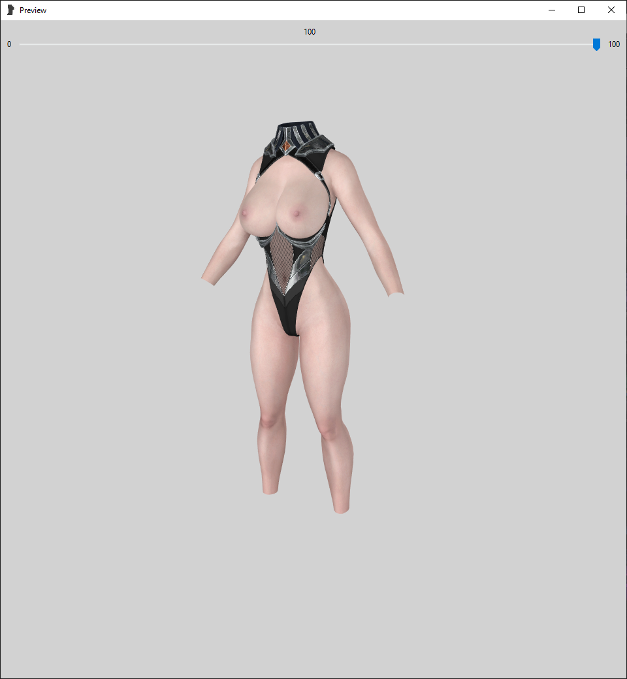Viewport: 627px width, 679px height.
Task: Click the weight slider track near its middle
Action: 310,44
